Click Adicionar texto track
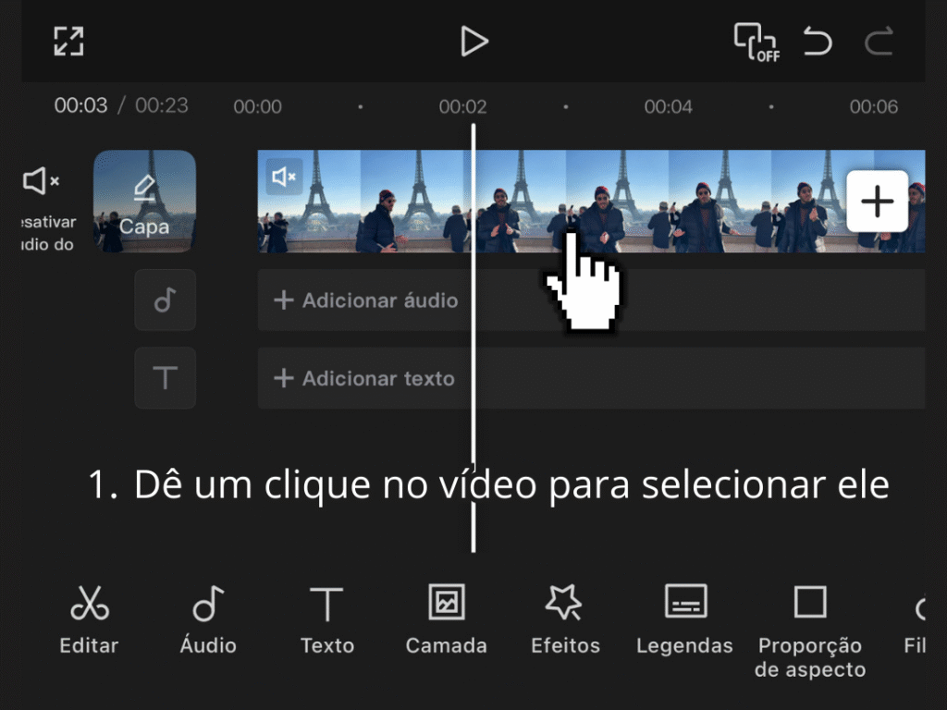Viewport: 947px width, 710px height. coord(365,378)
